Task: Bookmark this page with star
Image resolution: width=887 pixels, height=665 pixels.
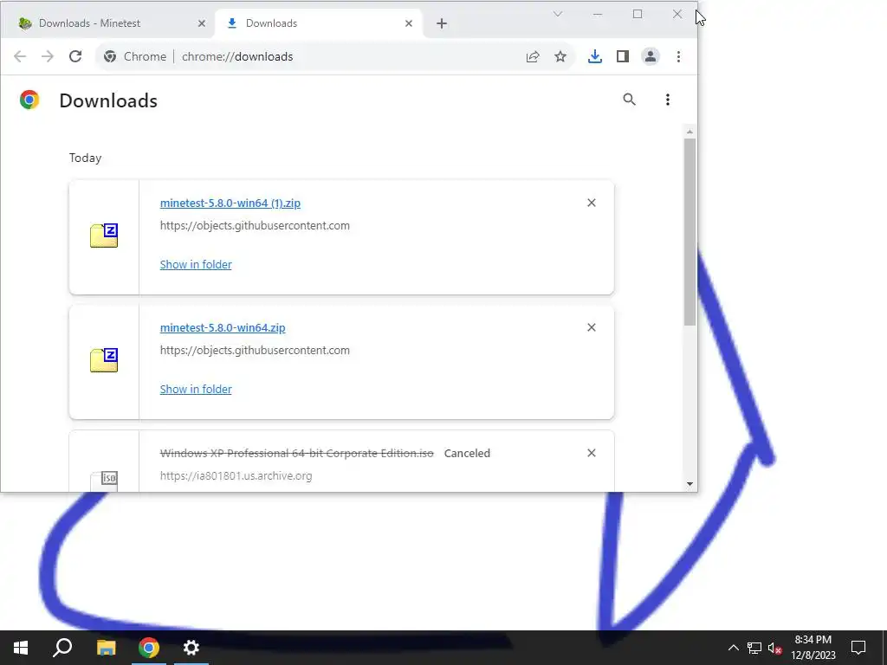Action: click(560, 56)
